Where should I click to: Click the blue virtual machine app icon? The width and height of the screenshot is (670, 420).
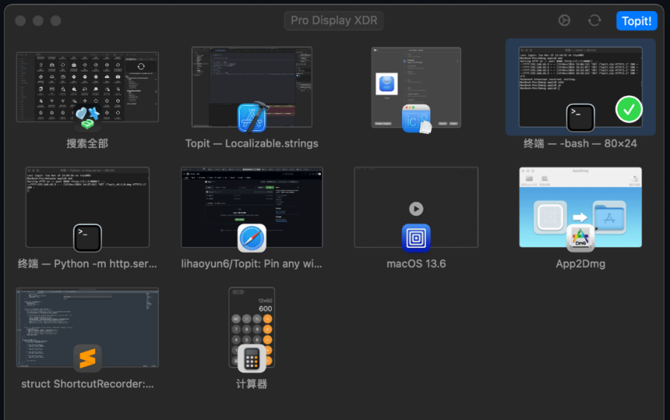[416, 238]
